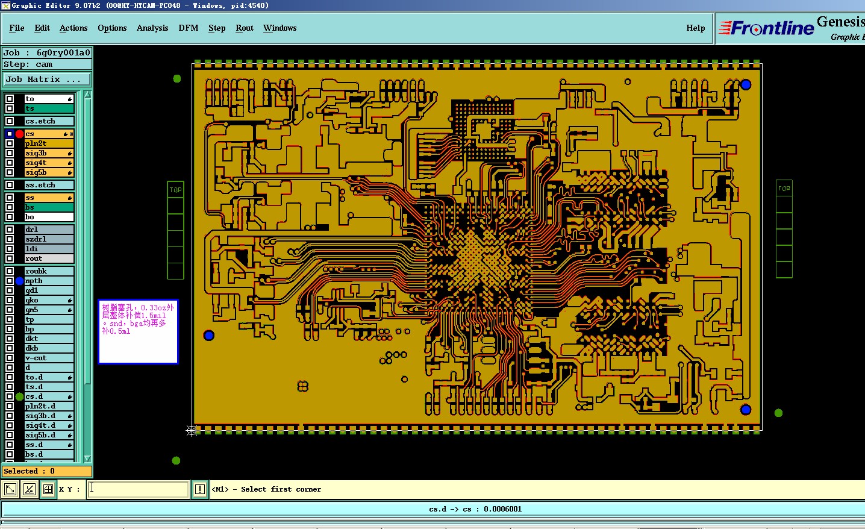Click the exclamation mark icon next to coordinate field
The width and height of the screenshot is (865, 529).
pyautogui.click(x=200, y=489)
